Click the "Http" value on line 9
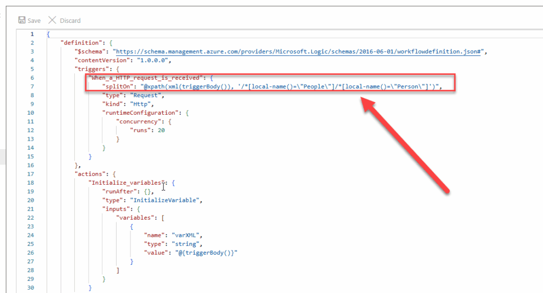 coord(140,104)
